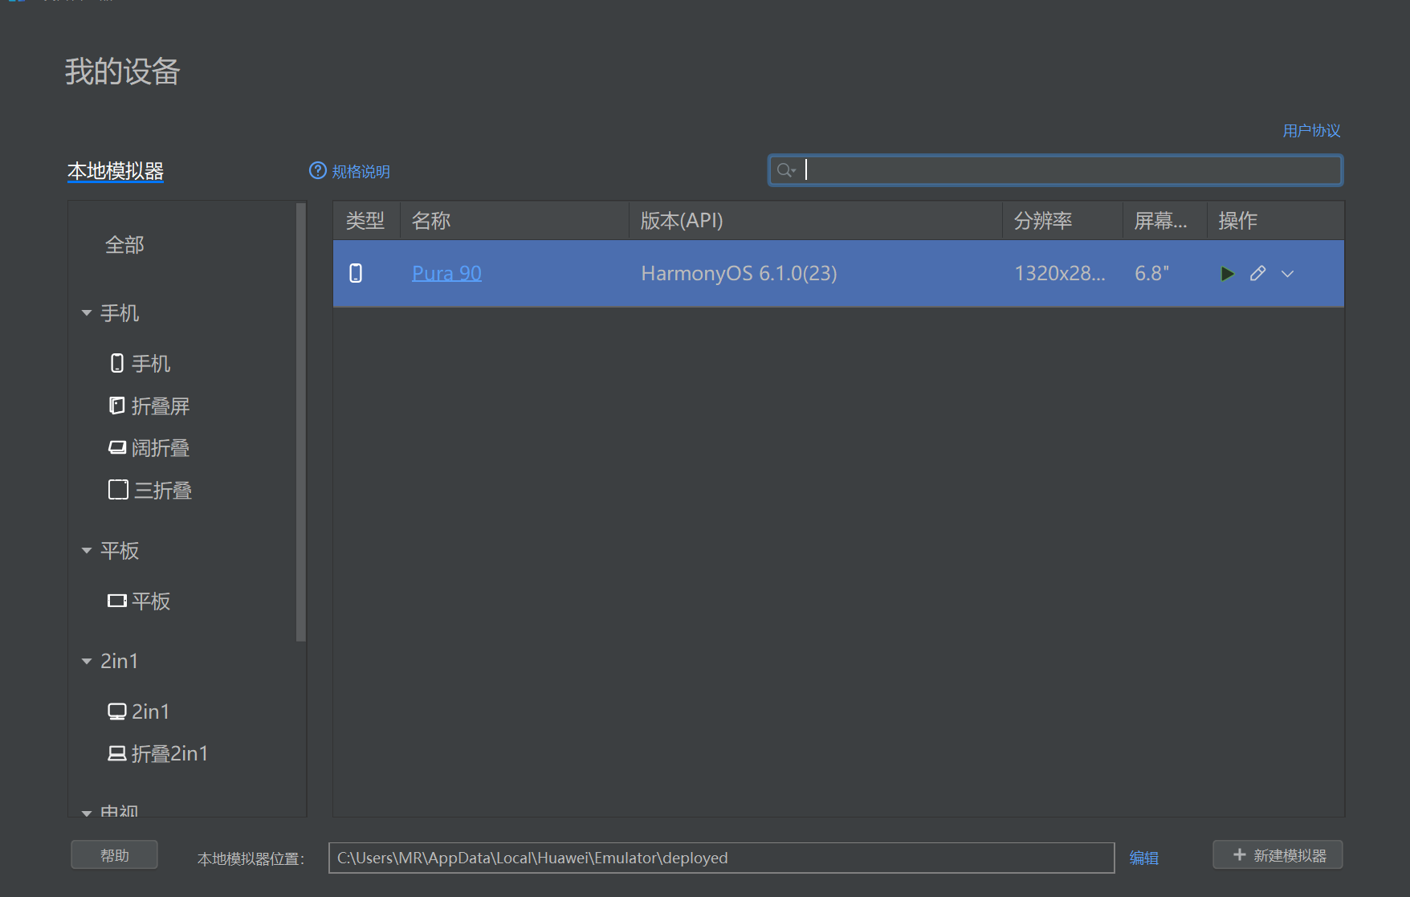Sort by the 类型 column header
Screen dimensions: 1410x897
(365, 221)
